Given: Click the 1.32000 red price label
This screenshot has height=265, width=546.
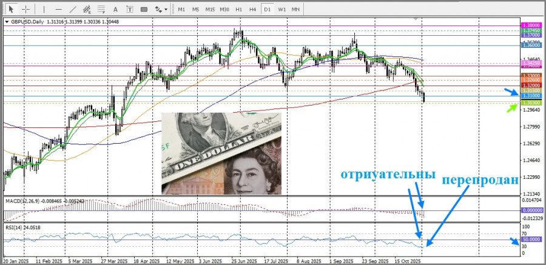Looking at the screenshot, I should [x=531, y=86].
